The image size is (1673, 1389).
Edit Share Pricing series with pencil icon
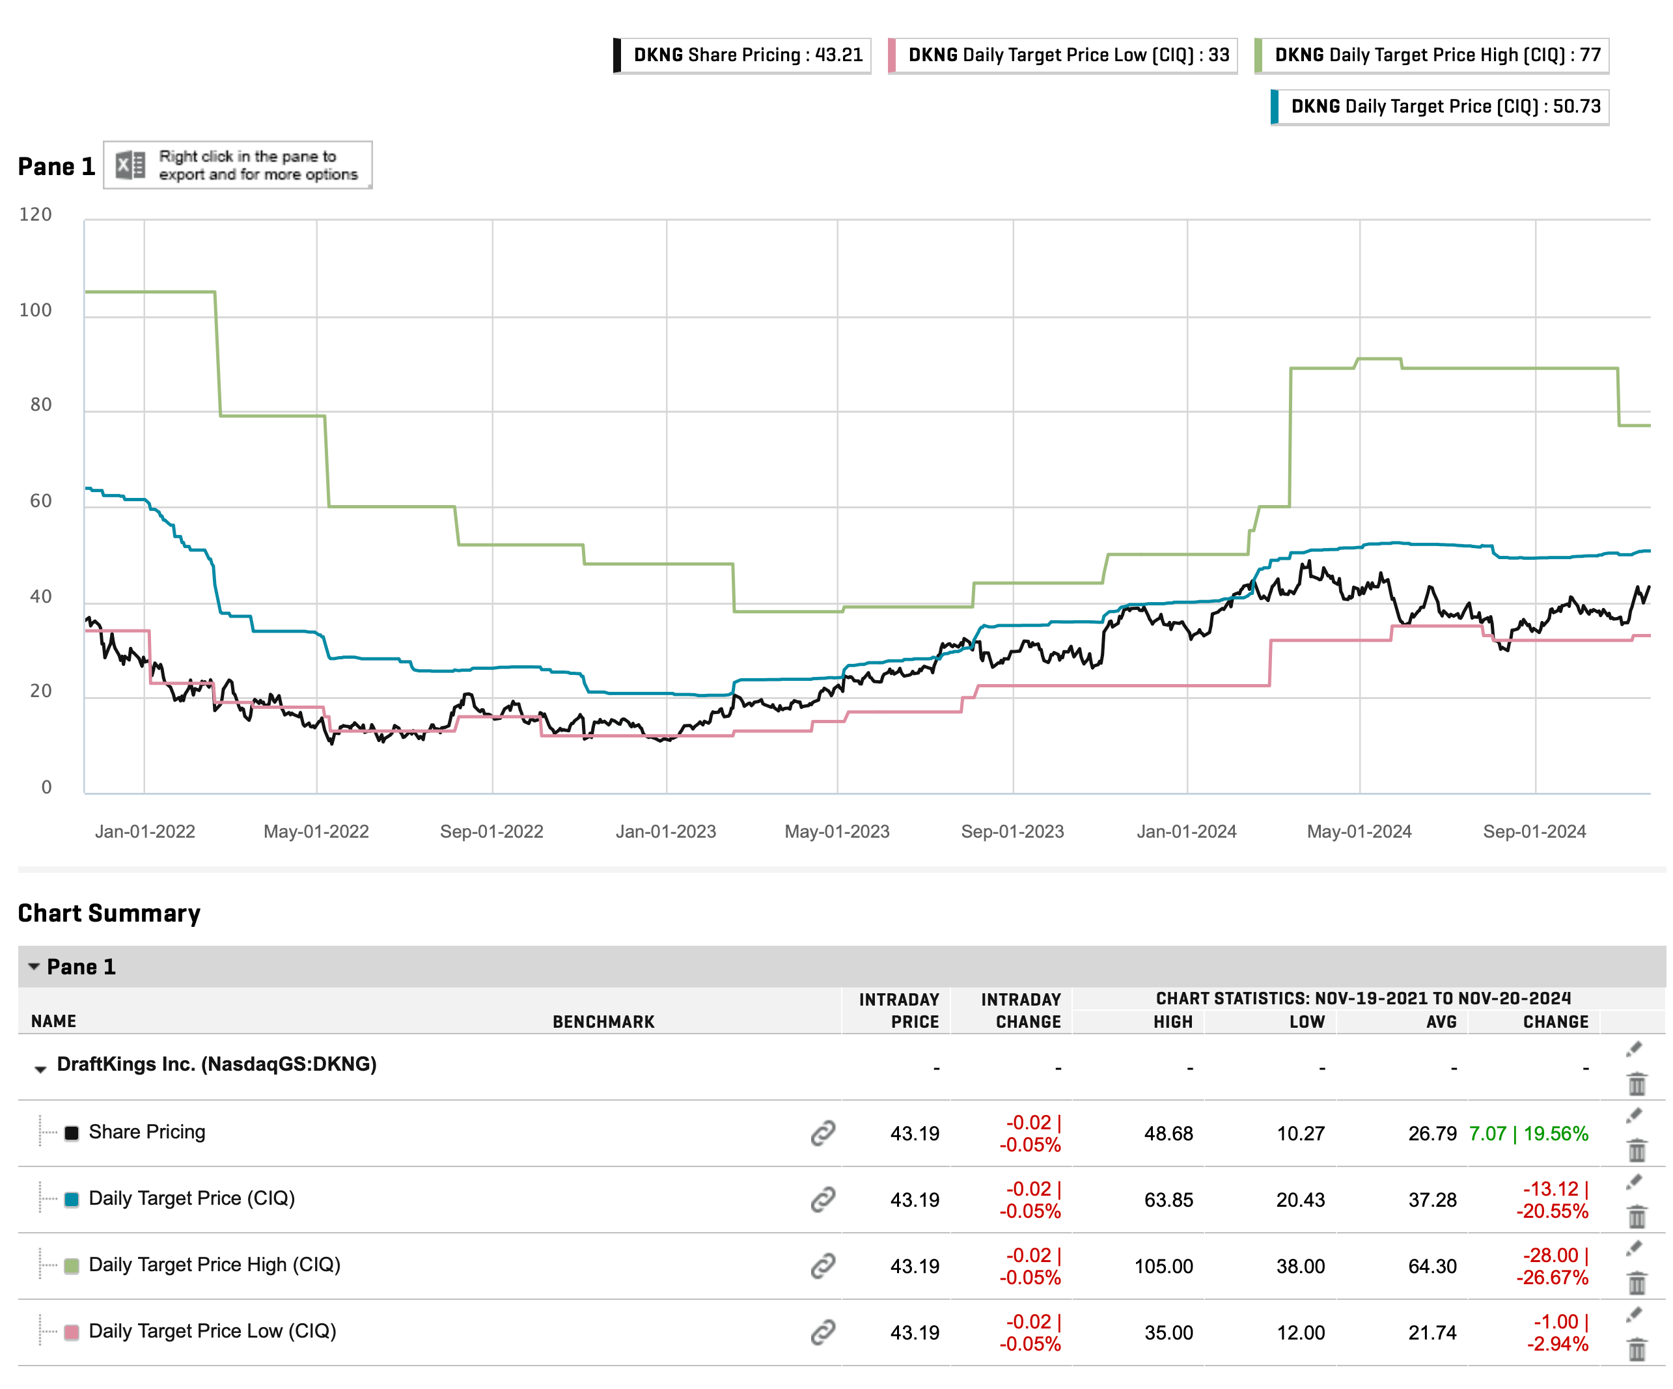tap(1635, 1115)
